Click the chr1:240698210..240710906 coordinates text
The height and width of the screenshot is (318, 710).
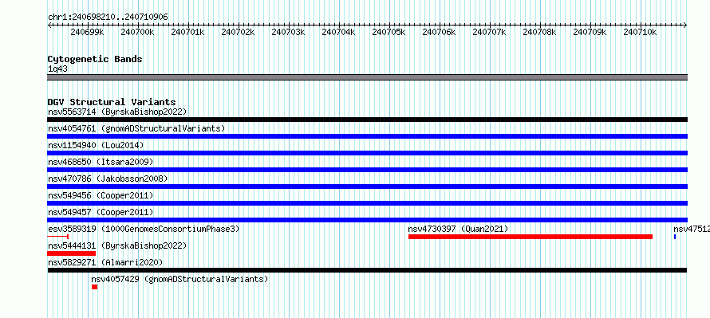(108, 17)
